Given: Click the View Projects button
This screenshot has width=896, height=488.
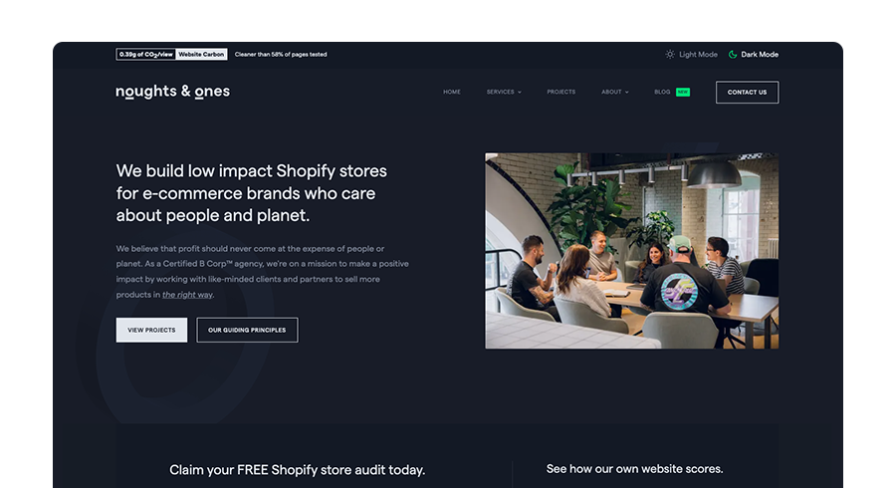Looking at the screenshot, I should tap(151, 330).
